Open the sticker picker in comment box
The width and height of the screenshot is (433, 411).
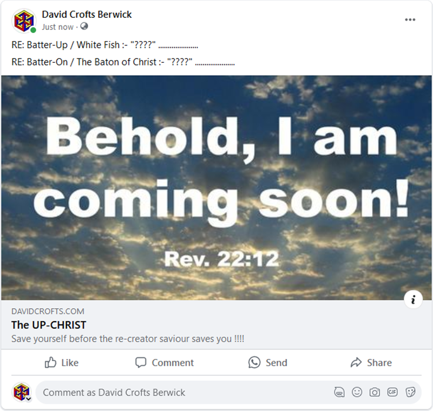pos(410,392)
